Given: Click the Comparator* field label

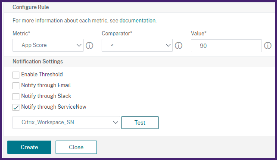Looking at the screenshot, I should pyautogui.click(x=117, y=33).
